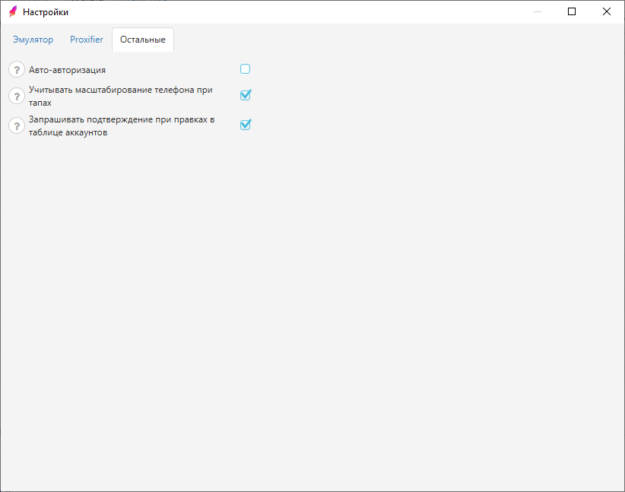Disable Запрашивать подтверждение при правках checkbox
The width and height of the screenshot is (625, 492).
[x=246, y=125]
